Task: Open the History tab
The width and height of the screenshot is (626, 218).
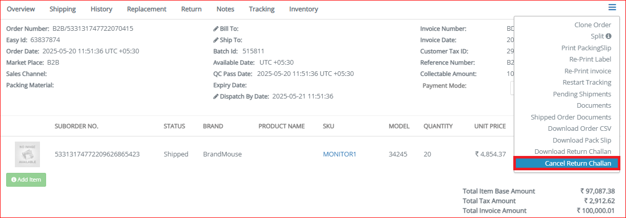Action: 101,9
